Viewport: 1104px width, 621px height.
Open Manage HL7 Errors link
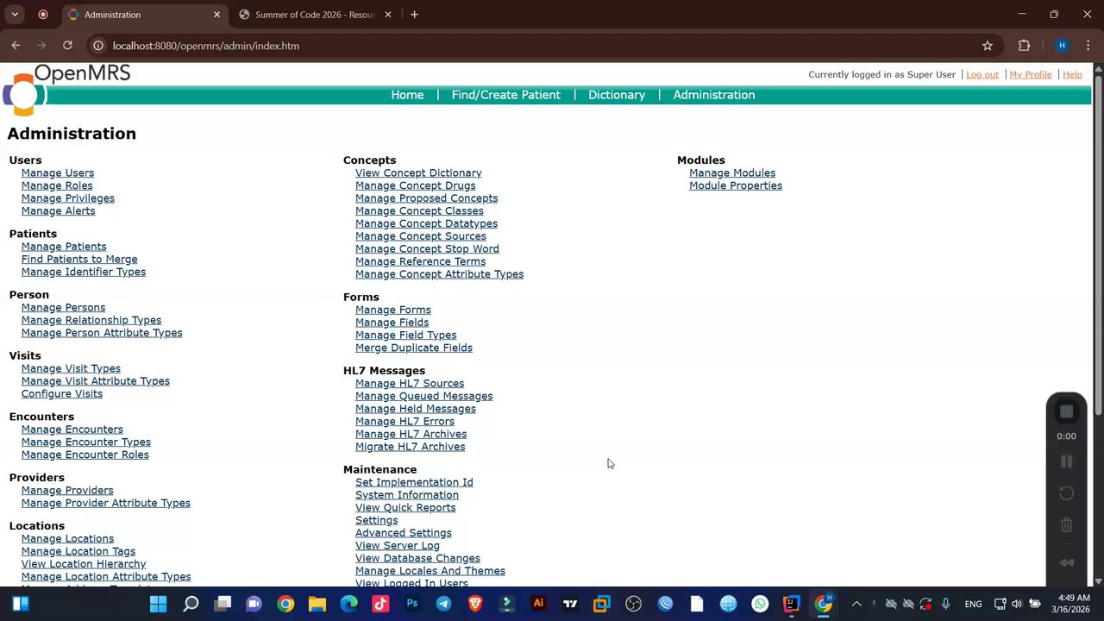405,421
